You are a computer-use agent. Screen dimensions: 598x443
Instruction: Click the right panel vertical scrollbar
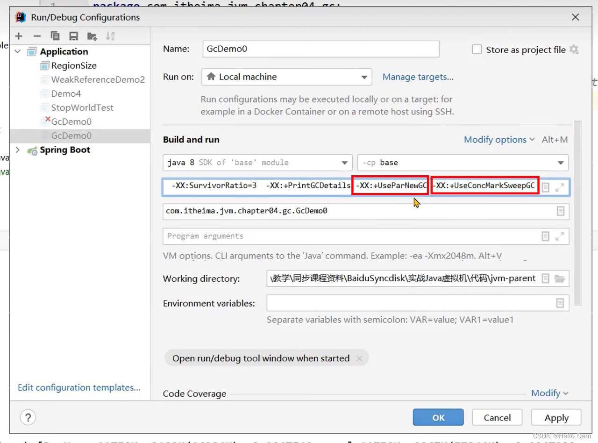(x=578, y=213)
